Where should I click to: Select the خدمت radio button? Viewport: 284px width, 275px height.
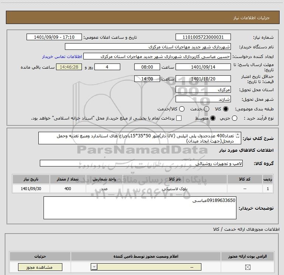[x=207, y=109]
